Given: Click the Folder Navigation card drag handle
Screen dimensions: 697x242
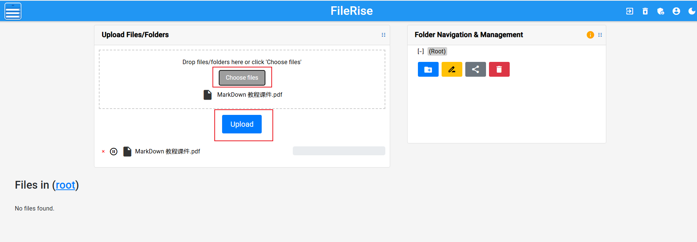Looking at the screenshot, I should point(600,35).
